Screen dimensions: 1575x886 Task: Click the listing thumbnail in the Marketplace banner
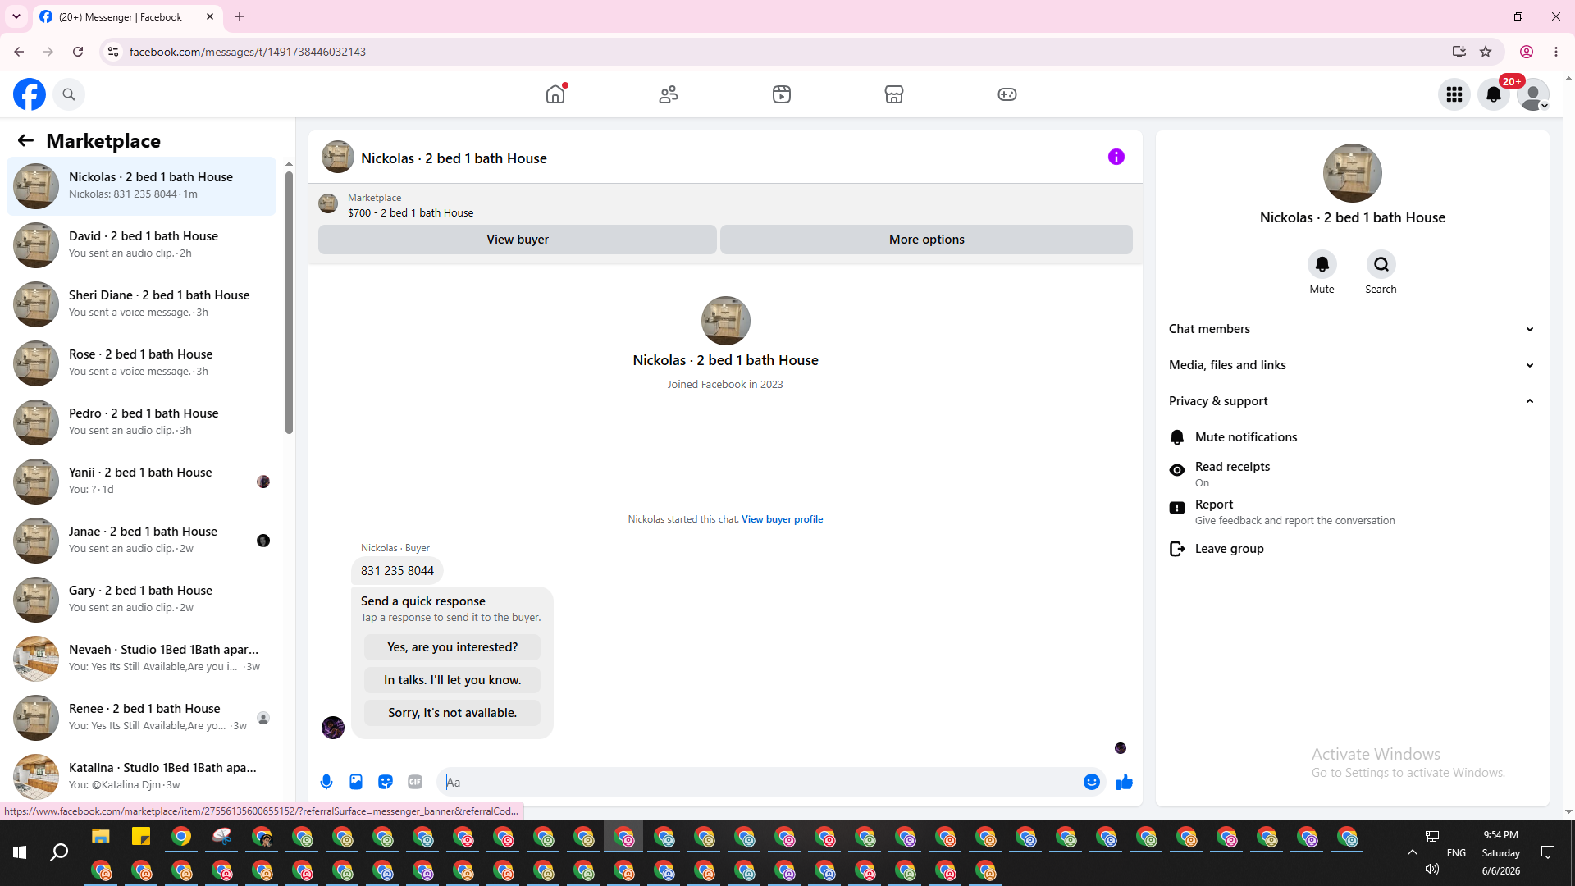point(328,203)
